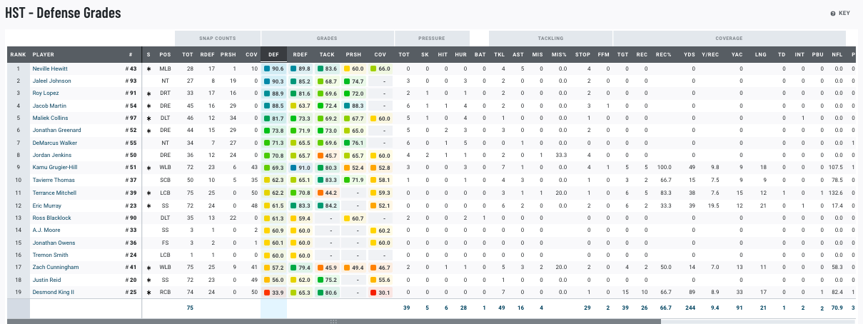This screenshot has height=324, width=863.
Task: Sort by INT column header
Action: [800, 54]
